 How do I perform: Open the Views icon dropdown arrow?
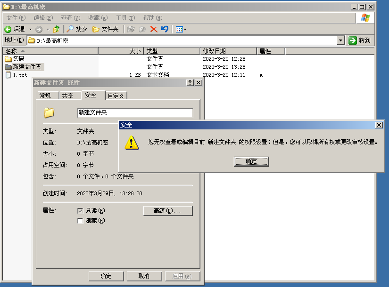tap(185, 29)
